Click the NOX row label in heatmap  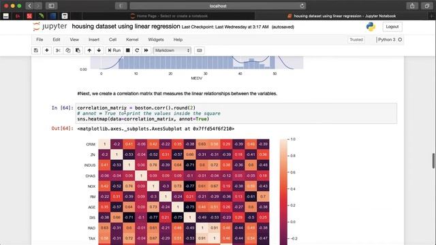click(x=91, y=186)
